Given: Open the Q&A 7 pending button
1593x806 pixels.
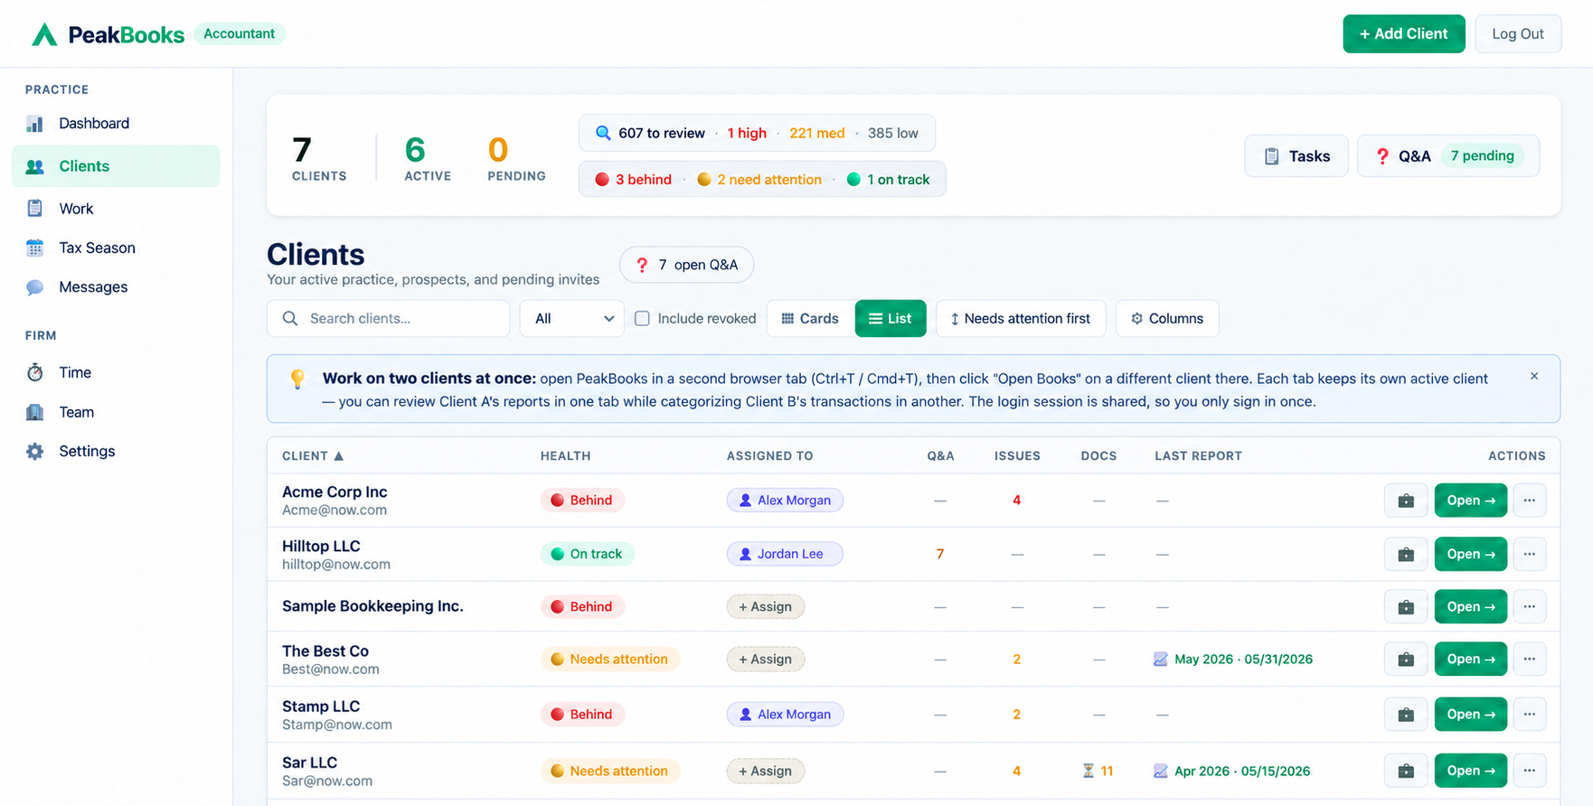Looking at the screenshot, I should [1447, 156].
